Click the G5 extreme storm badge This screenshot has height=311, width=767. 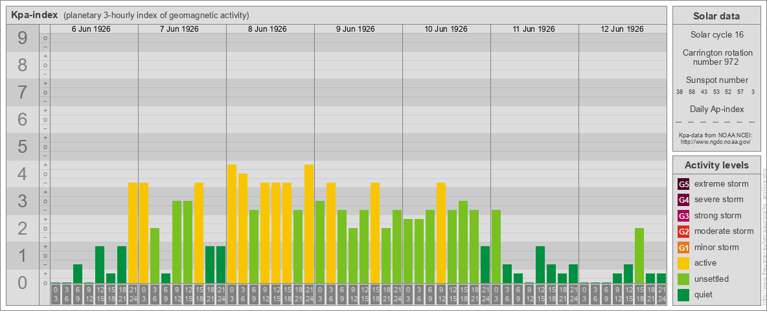click(x=683, y=184)
